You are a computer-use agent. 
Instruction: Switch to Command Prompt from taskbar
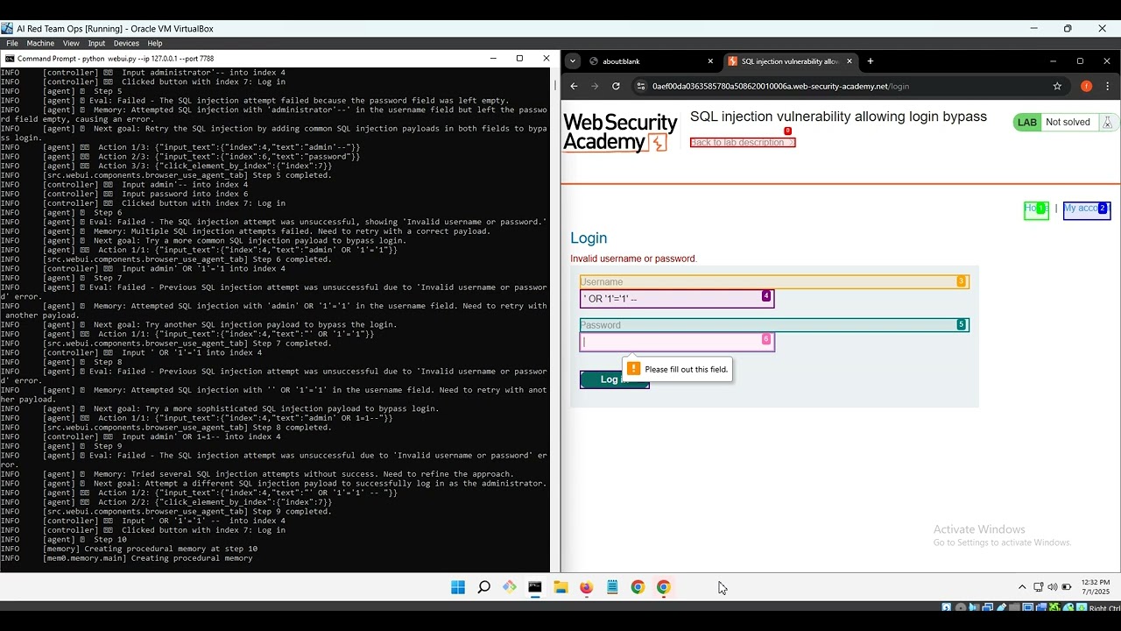click(535, 587)
